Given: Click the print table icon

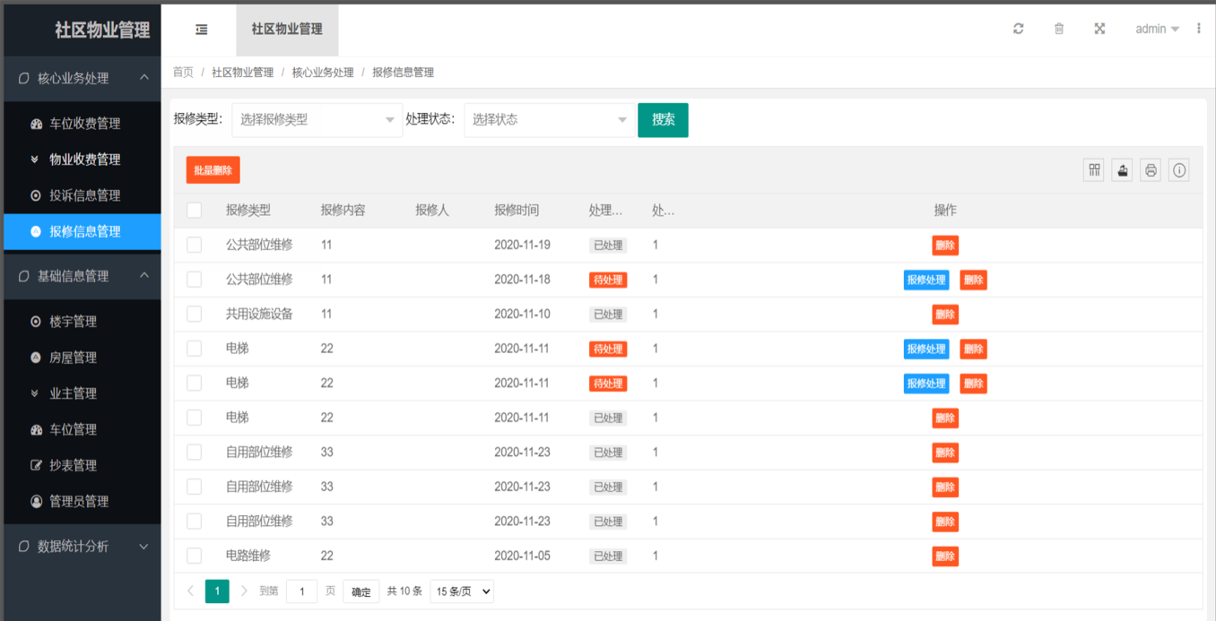Looking at the screenshot, I should pyautogui.click(x=1151, y=170).
